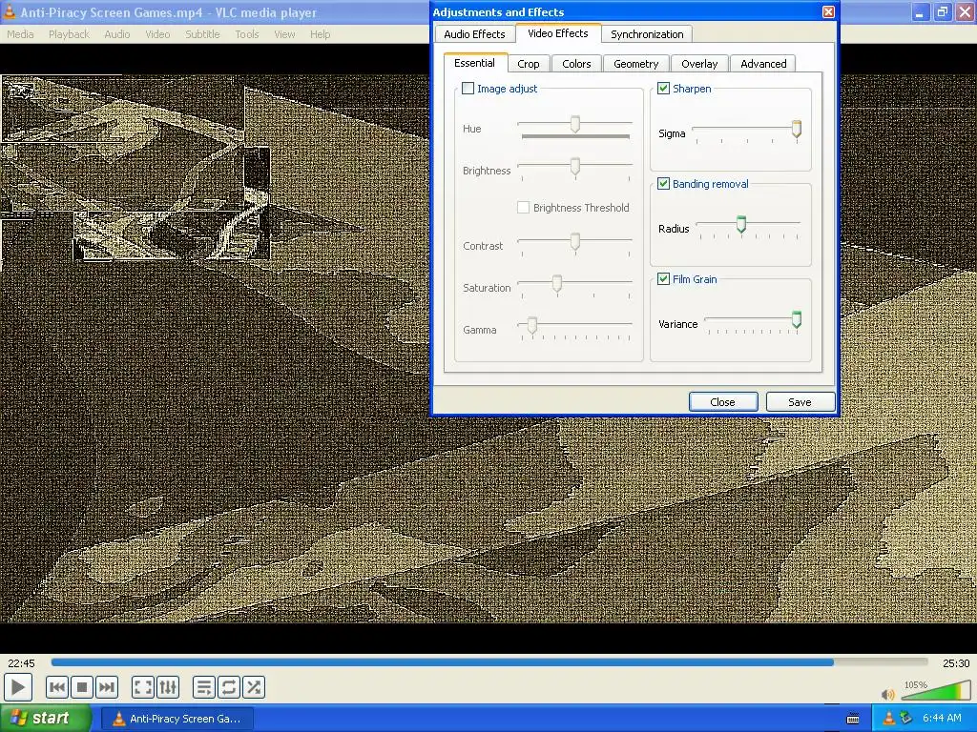
Task: Open the Windows Start menu
Action: [x=46, y=719]
